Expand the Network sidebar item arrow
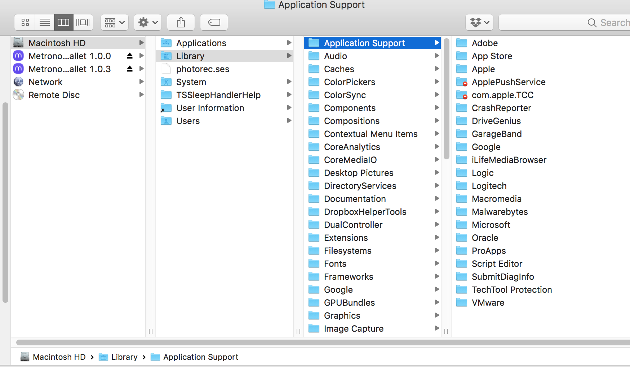Image resolution: width=630 pixels, height=367 pixels. click(x=141, y=82)
